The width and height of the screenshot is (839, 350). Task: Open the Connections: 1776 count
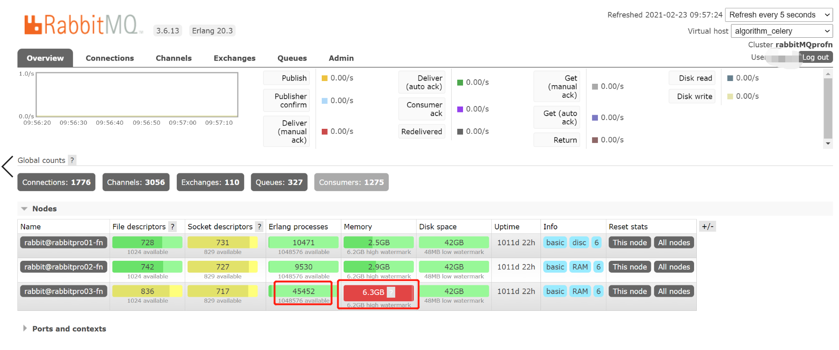coord(57,182)
